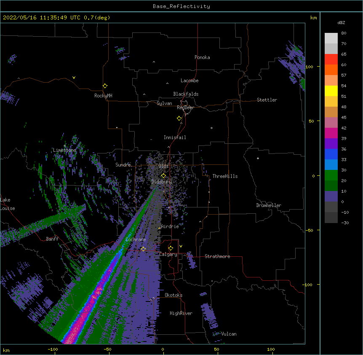Screen dimensions: 363x355
Task: Click the -50 tick on horizontal km axis
Action: (x=107, y=349)
